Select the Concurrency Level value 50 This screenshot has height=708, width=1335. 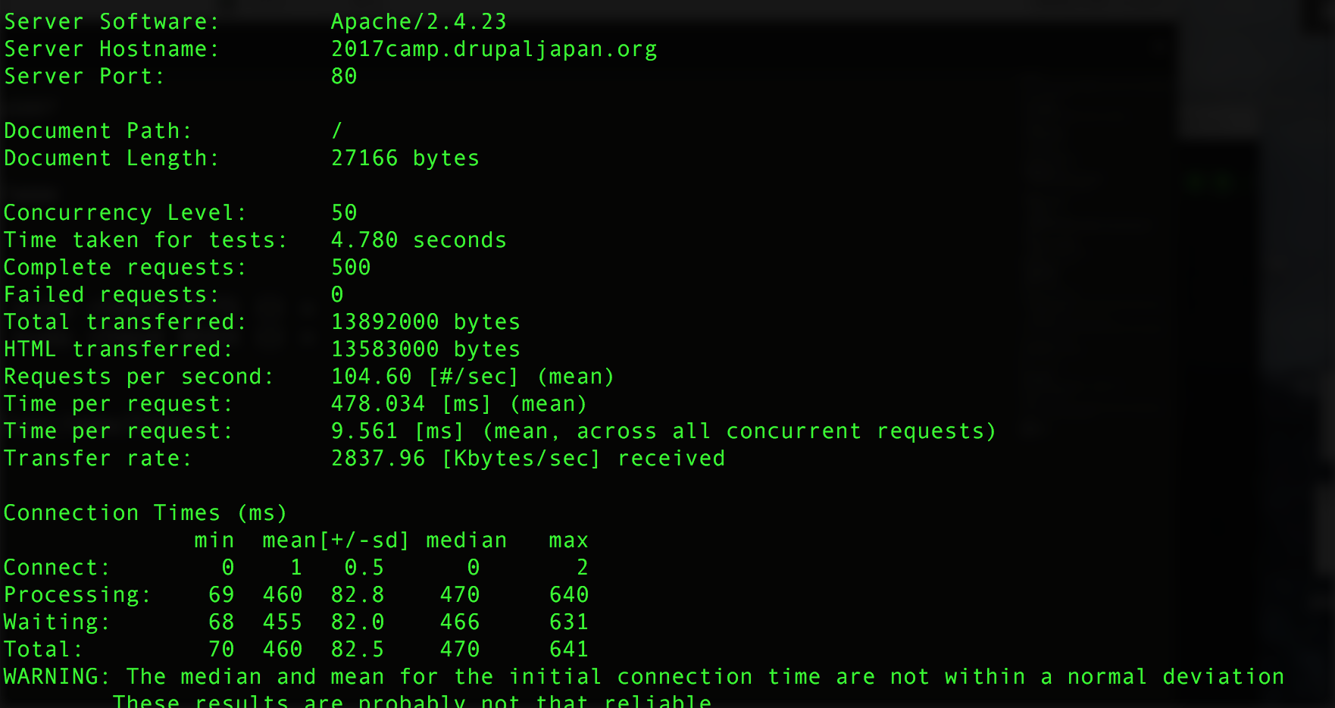pos(344,213)
